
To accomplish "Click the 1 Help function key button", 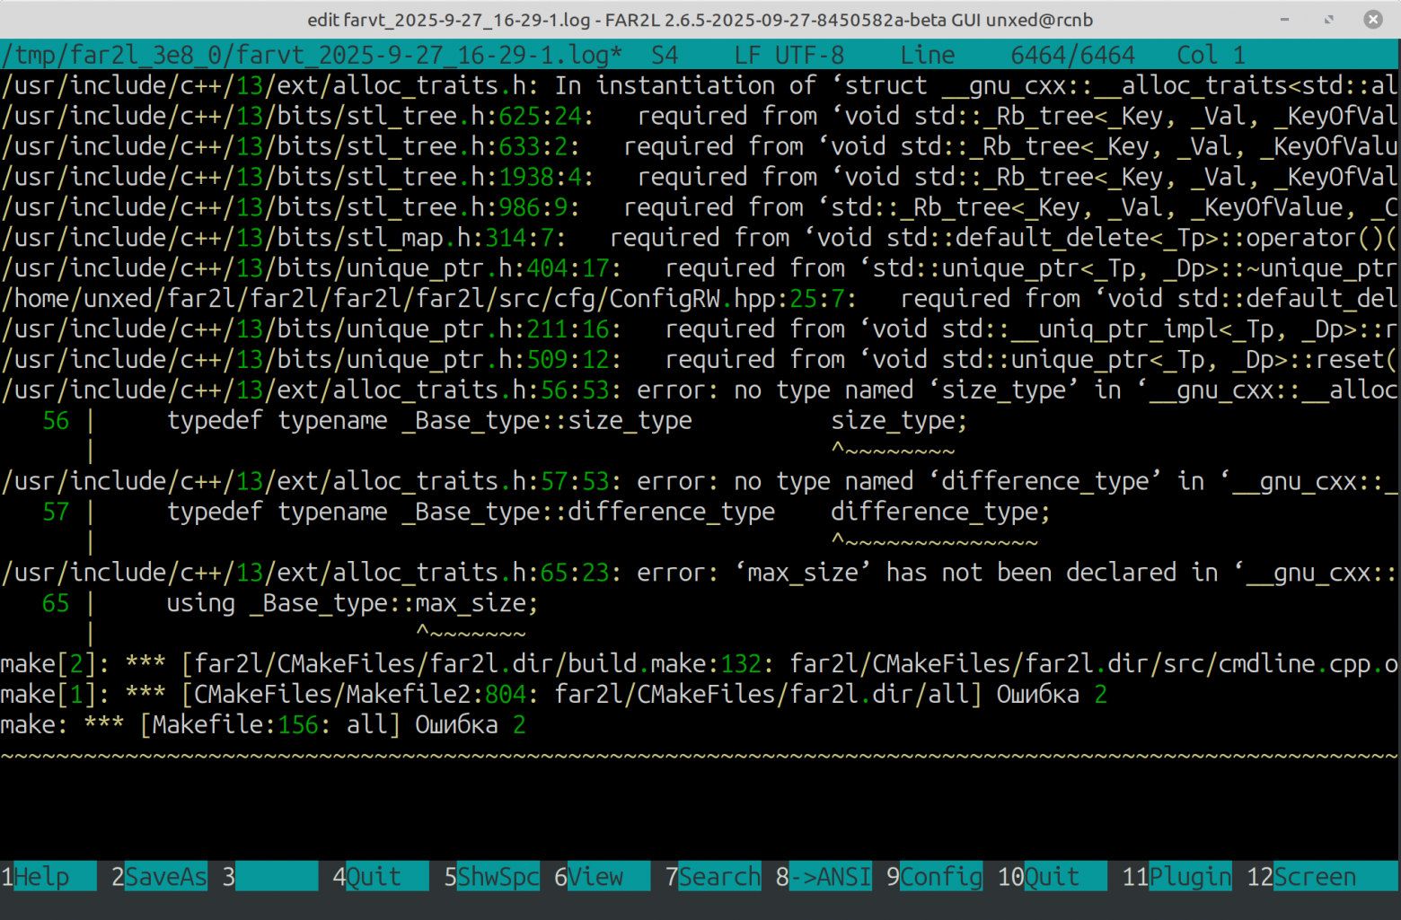I will [48, 876].
